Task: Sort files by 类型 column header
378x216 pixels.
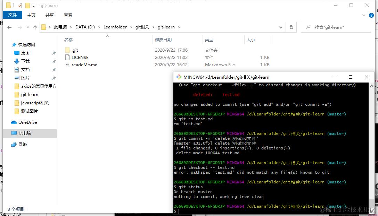Action: tap(209, 40)
